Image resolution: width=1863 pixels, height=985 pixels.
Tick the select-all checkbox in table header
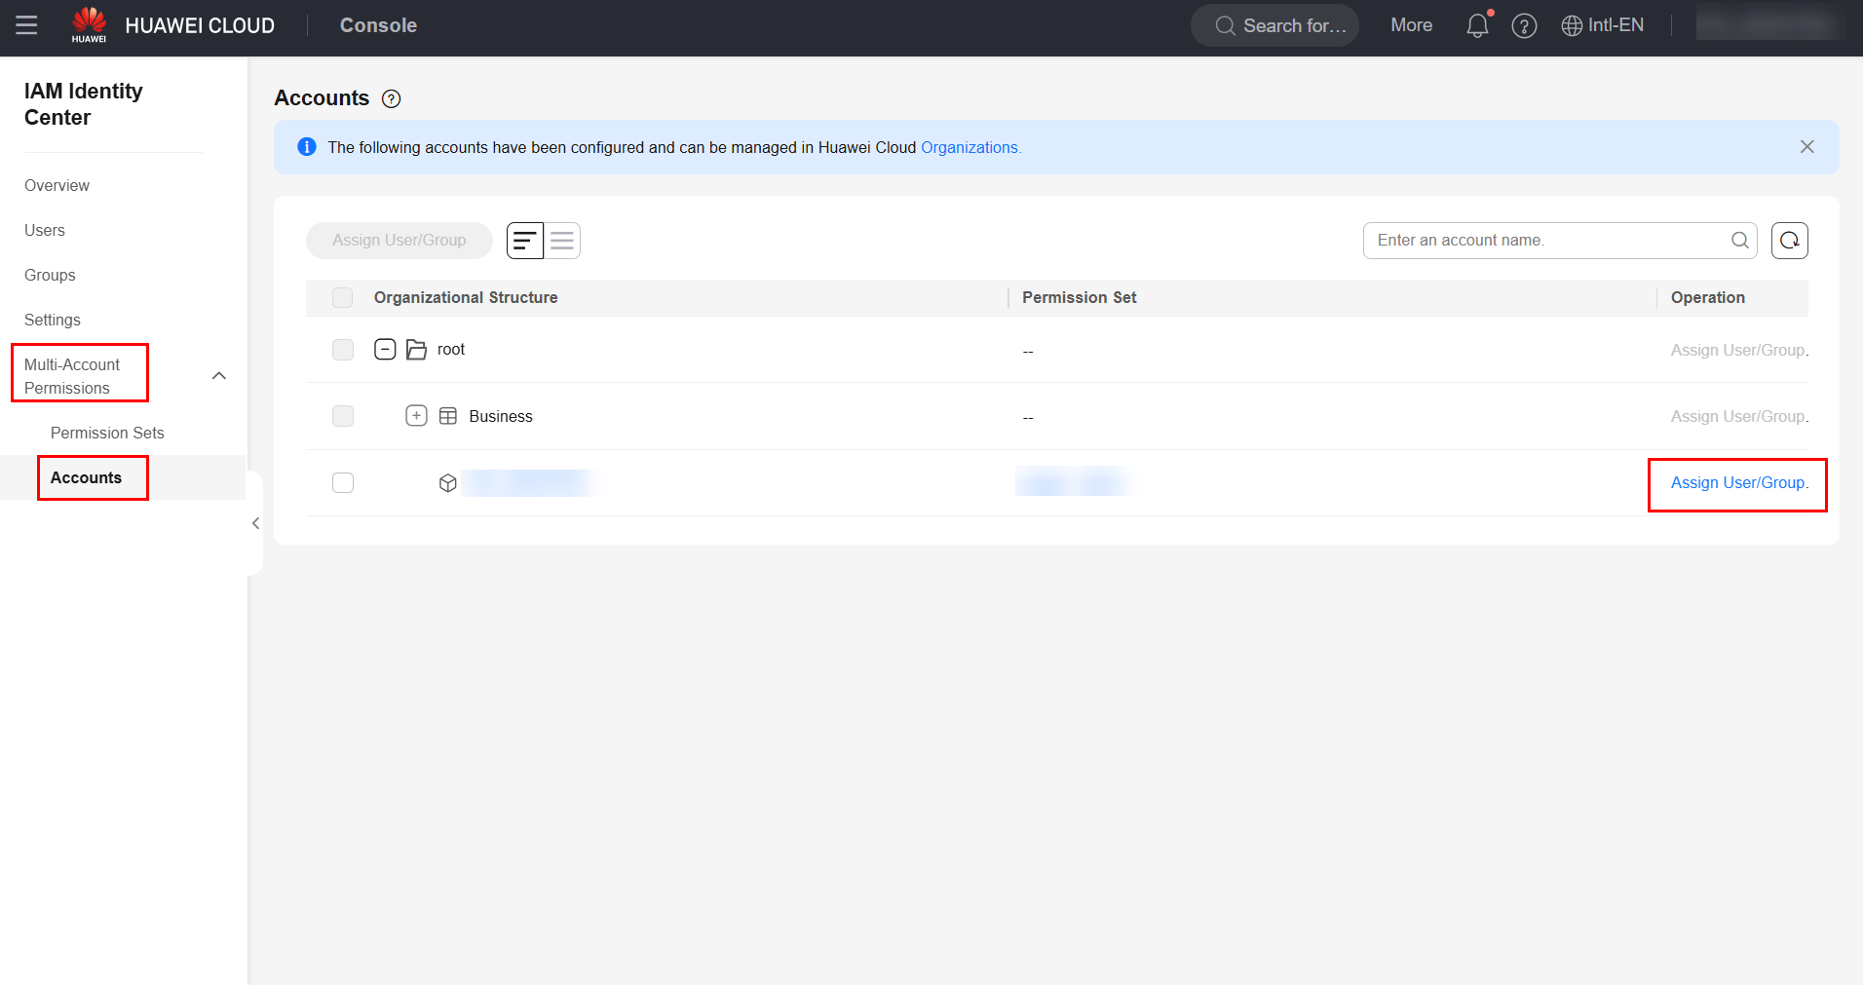click(342, 298)
